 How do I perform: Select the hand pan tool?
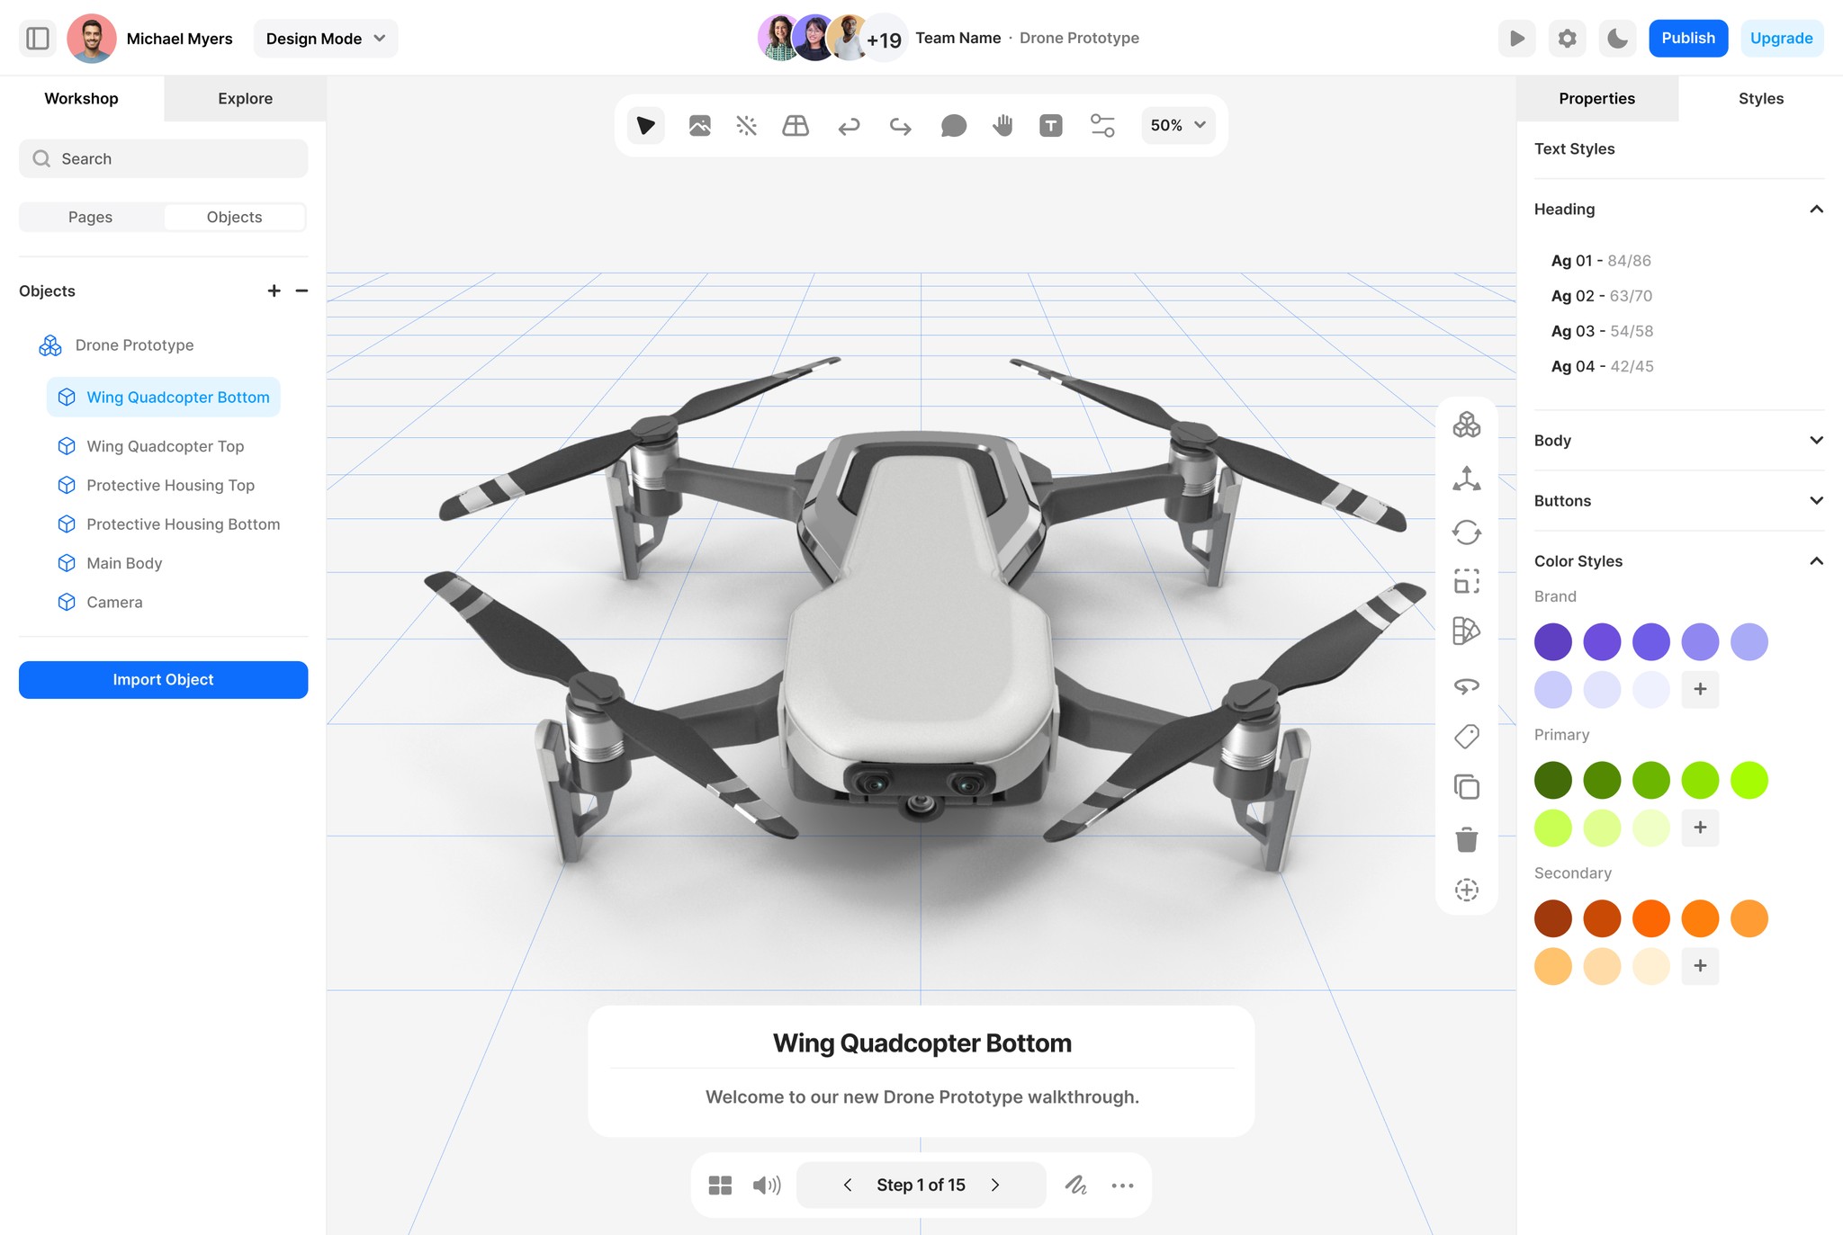point(1002,125)
